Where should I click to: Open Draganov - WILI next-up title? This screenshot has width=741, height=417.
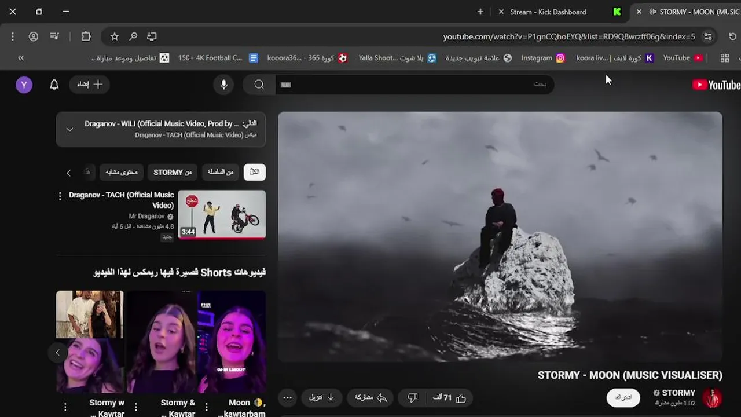click(162, 123)
